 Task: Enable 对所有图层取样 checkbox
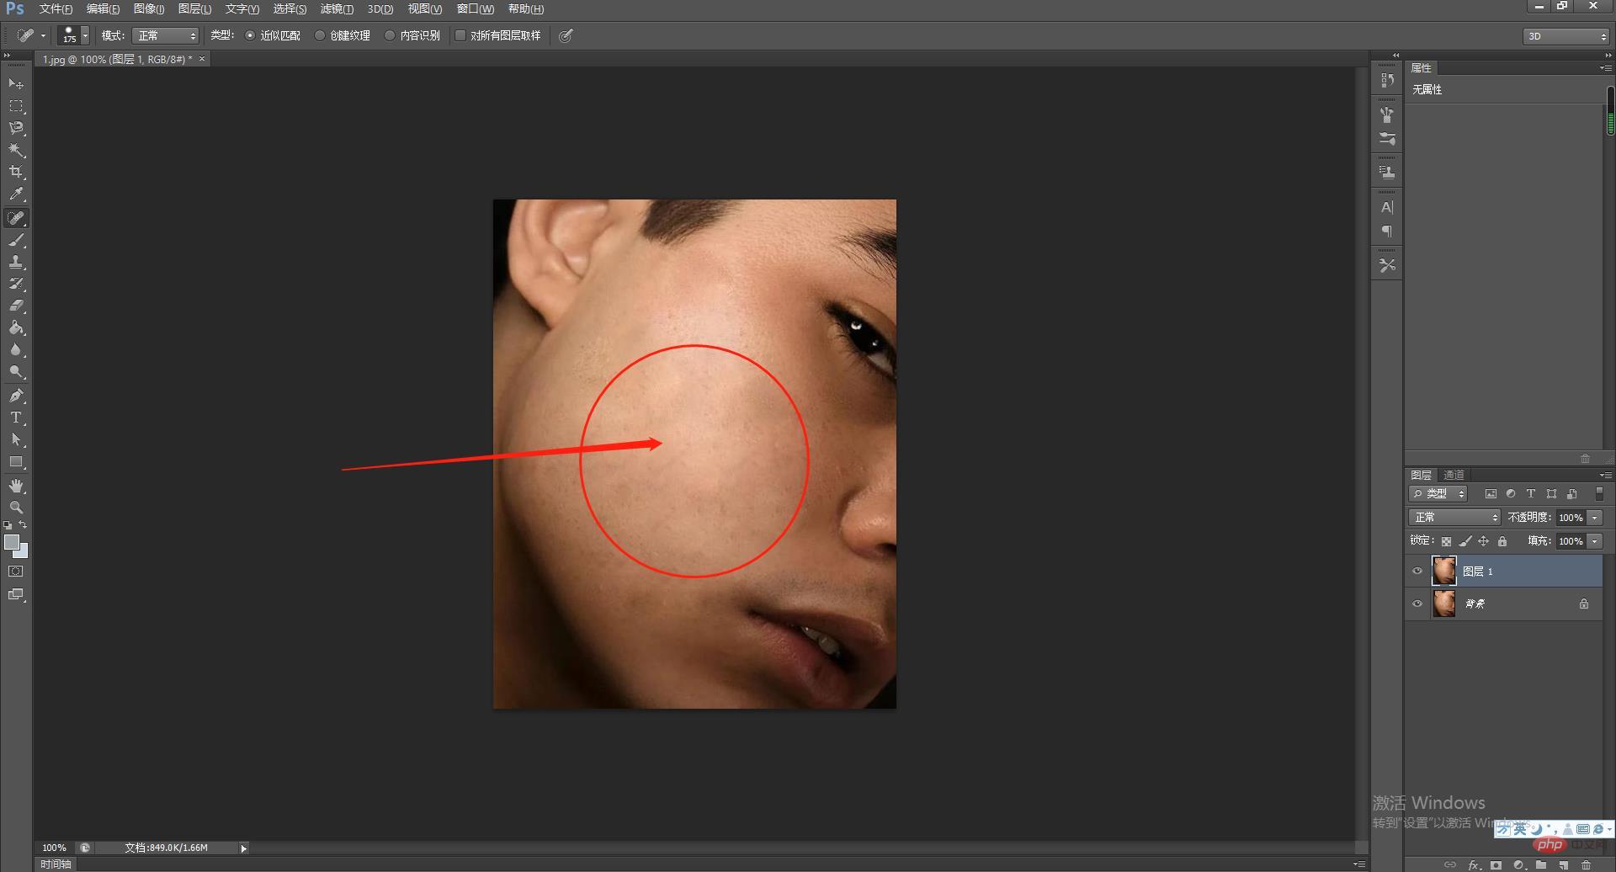point(460,35)
